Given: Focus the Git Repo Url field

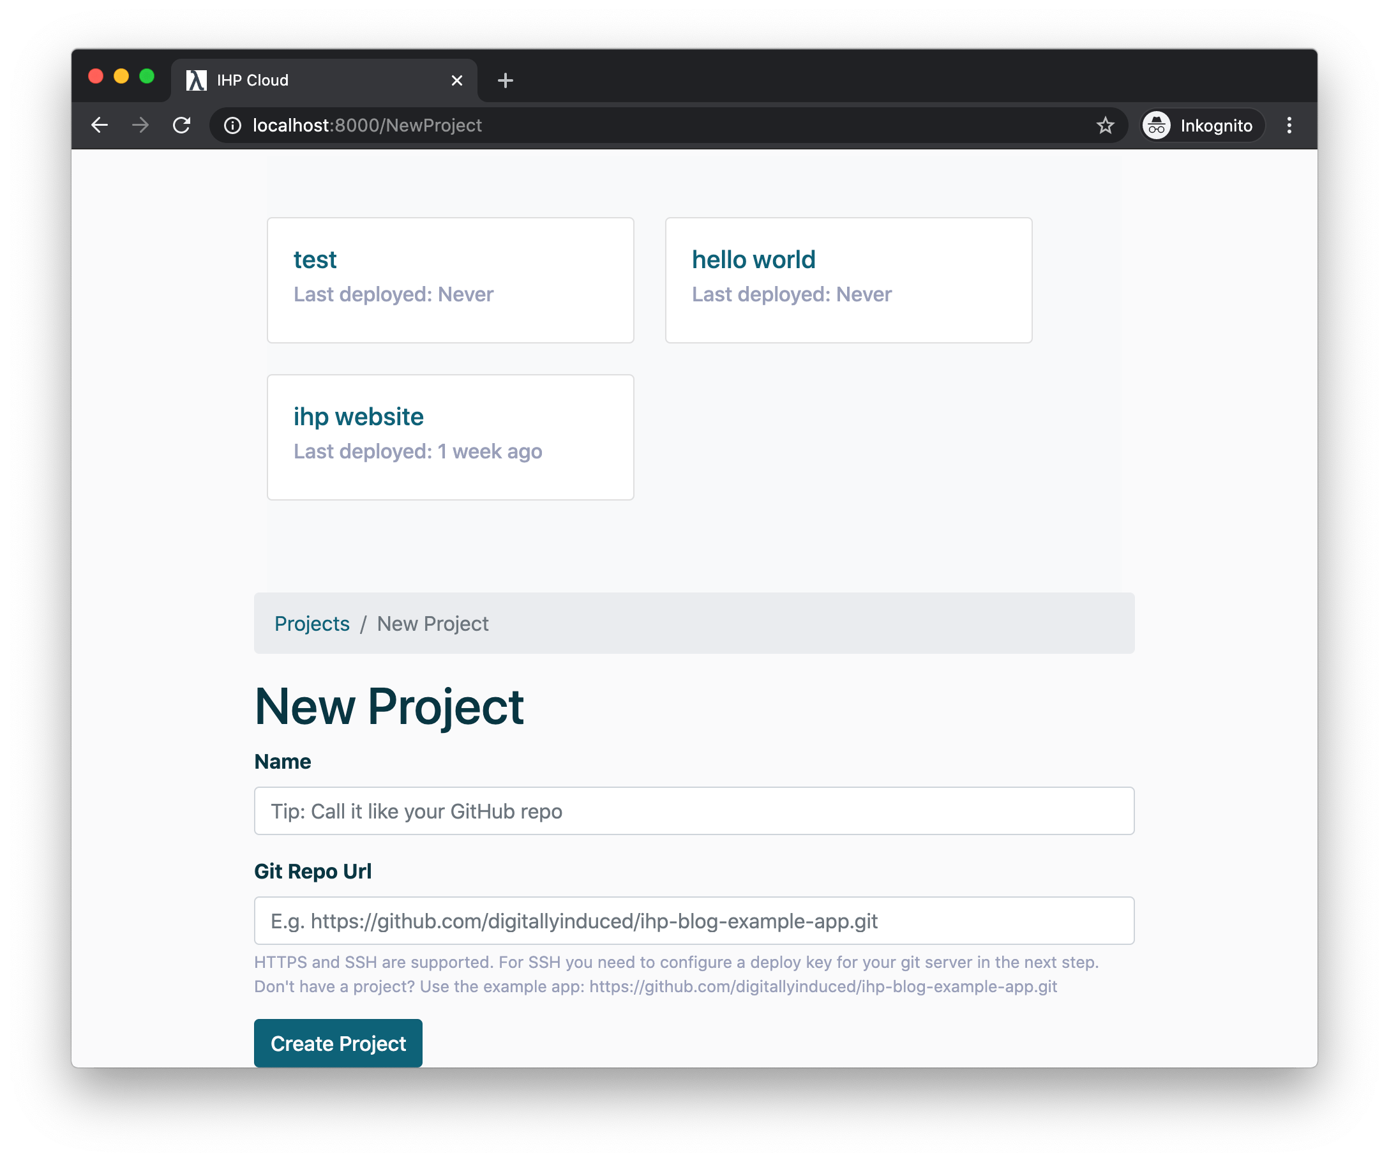Looking at the screenshot, I should (694, 921).
